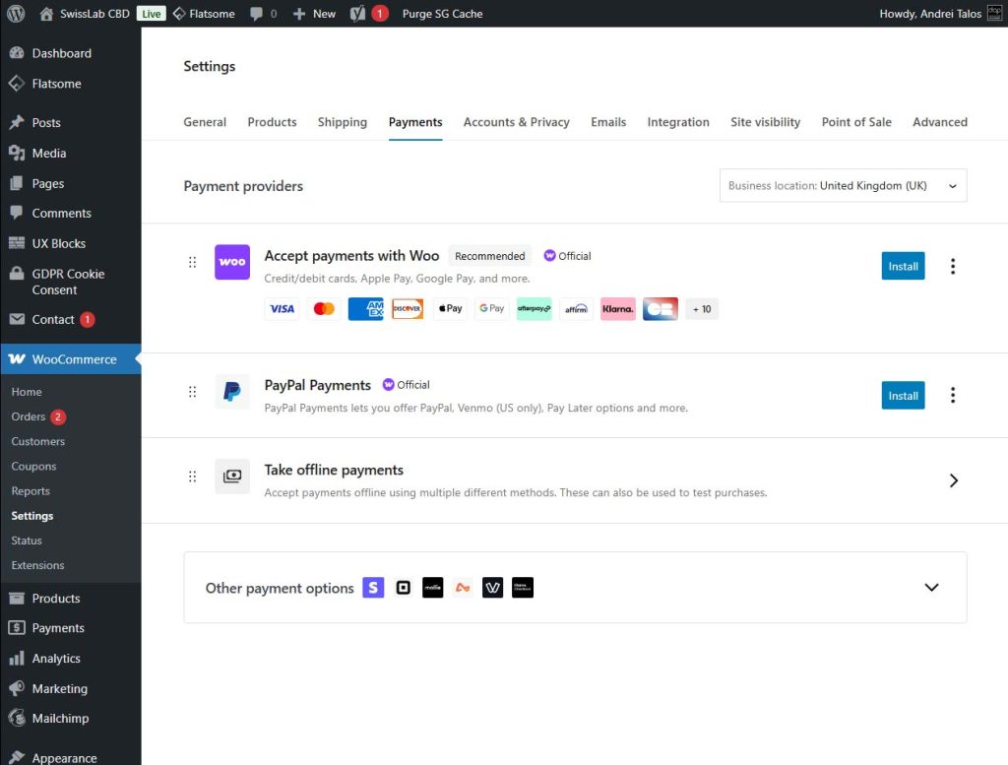Open the Accounts & Privacy tab
The width and height of the screenshot is (1008, 765).
pyautogui.click(x=516, y=122)
